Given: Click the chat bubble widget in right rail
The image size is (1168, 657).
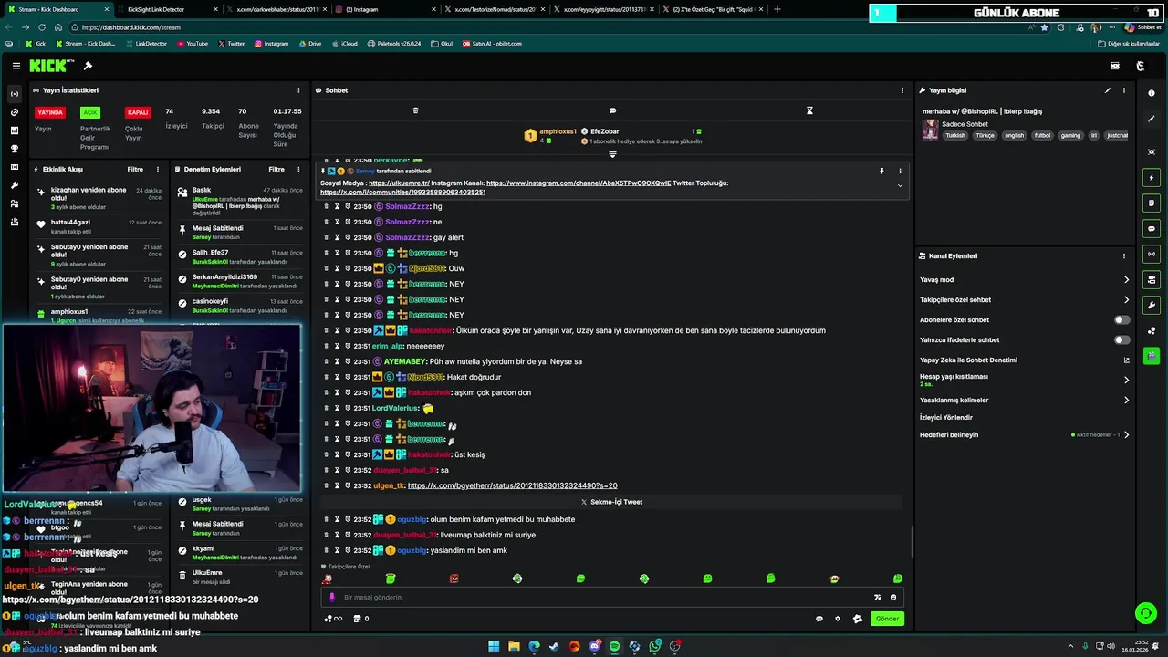Looking at the screenshot, I should (1152, 228).
